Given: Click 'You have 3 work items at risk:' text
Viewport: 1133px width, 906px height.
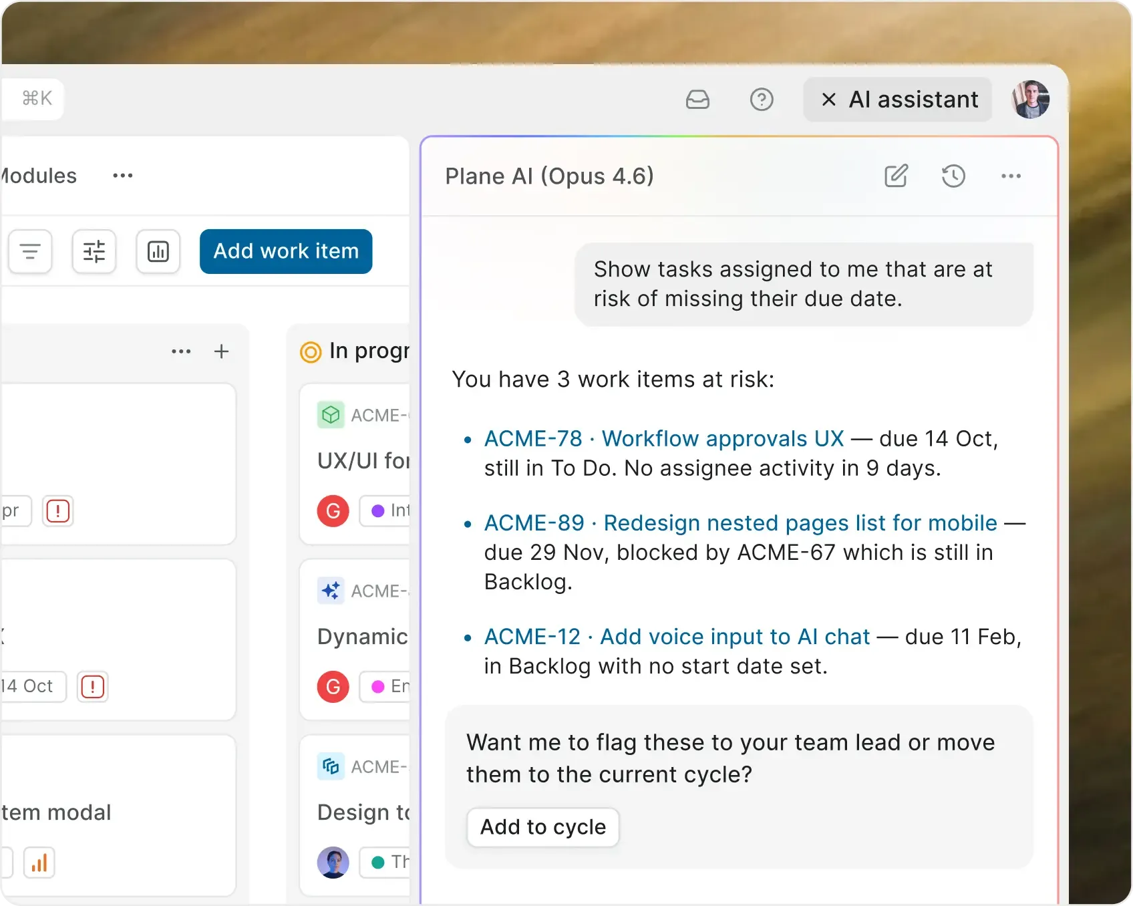Looking at the screenshot, I should tap(613, 380).
